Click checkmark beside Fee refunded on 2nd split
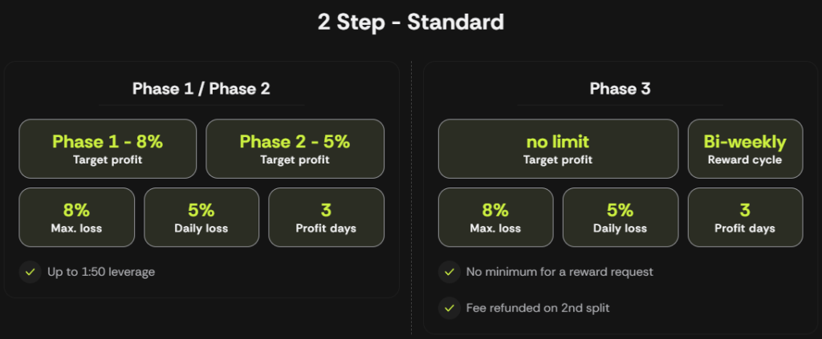 tap(450, 308)
